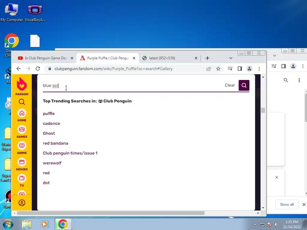Click the page scrollbar up arrow
307x230 pixels.
263,77
